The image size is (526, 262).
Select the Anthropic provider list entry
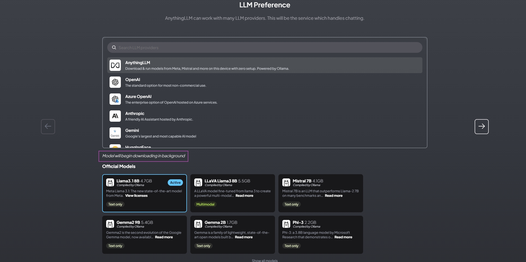[x=265, y=116]
